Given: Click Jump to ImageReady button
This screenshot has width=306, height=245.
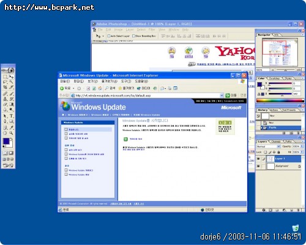Looking at the screenshot, I should 8,165.
